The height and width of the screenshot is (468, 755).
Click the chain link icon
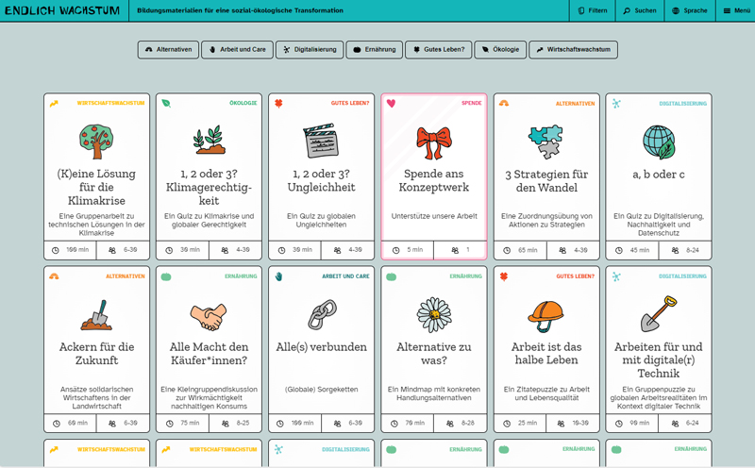[x=321, y=314]
